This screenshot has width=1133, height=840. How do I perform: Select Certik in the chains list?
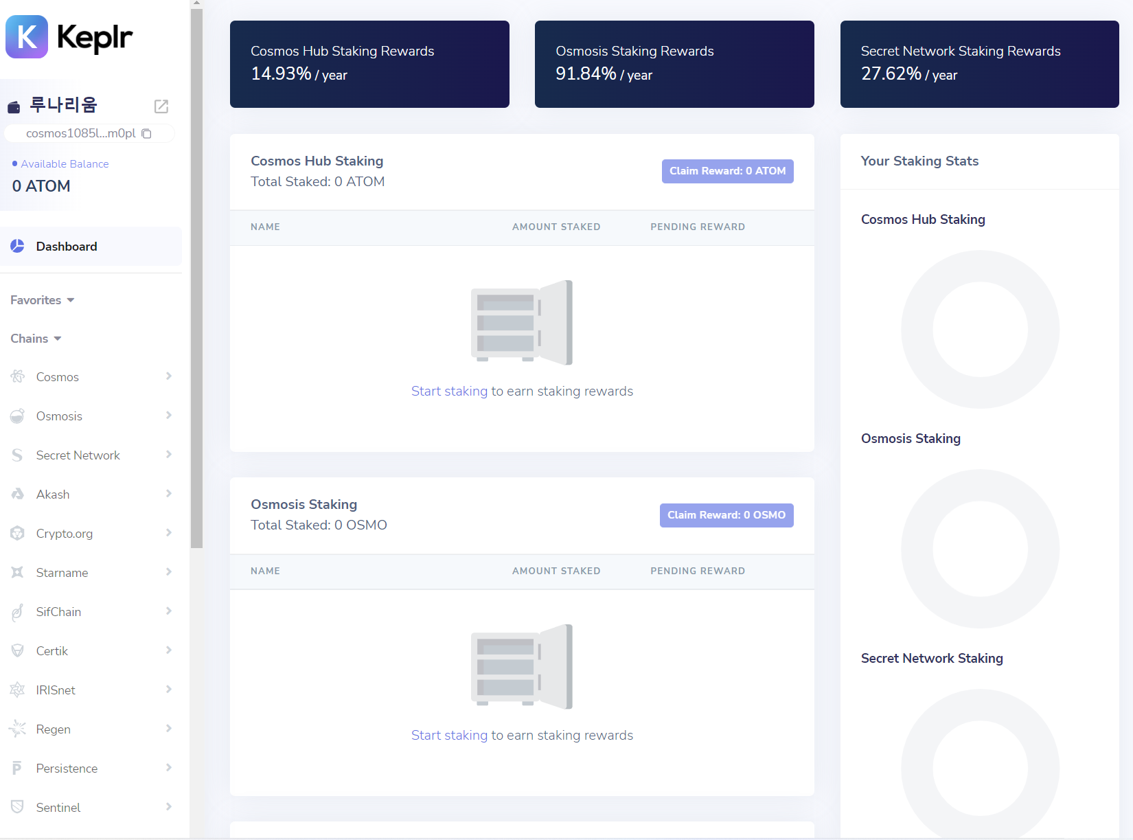tap(91, 650)
